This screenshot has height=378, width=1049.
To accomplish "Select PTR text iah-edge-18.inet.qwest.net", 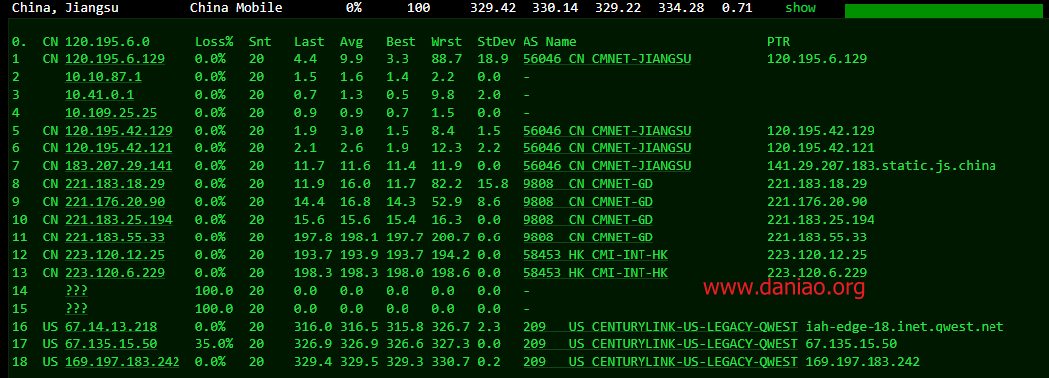I will [x=904, y=326].
